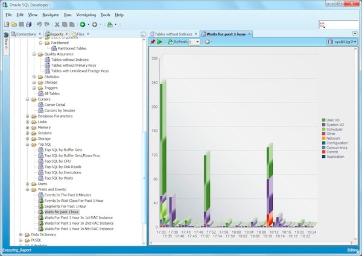Select Segments For Past 1 Hour report
The height and width of the screenshot is (256, 362).
click(65, 207)
